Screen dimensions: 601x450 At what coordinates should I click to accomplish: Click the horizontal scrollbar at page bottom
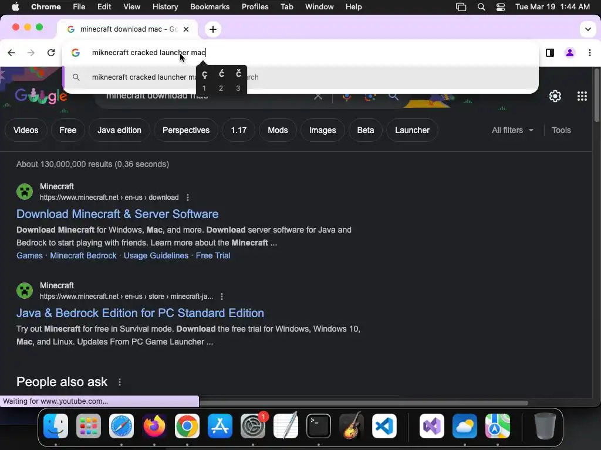pyautogui.click(x=363, y=403)
